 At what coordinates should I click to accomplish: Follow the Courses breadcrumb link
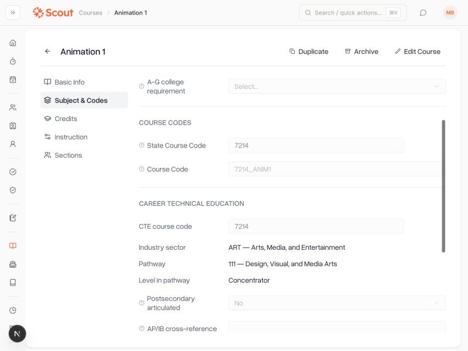(91, 13)
